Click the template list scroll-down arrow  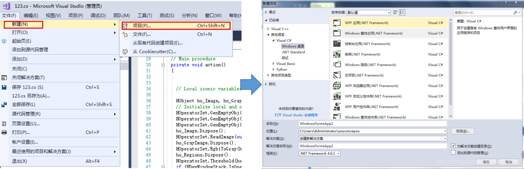pyautogui.click(x=450, y=116)
